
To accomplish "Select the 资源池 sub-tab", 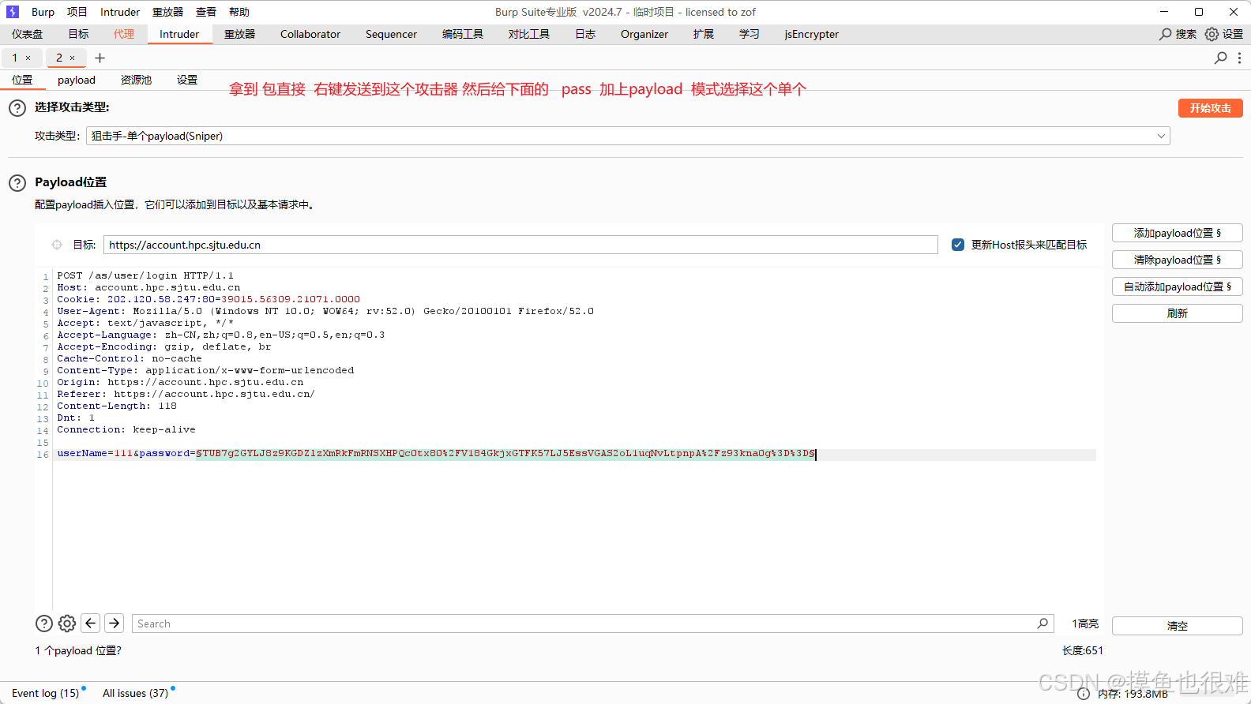I will click(x=137, y=80).
